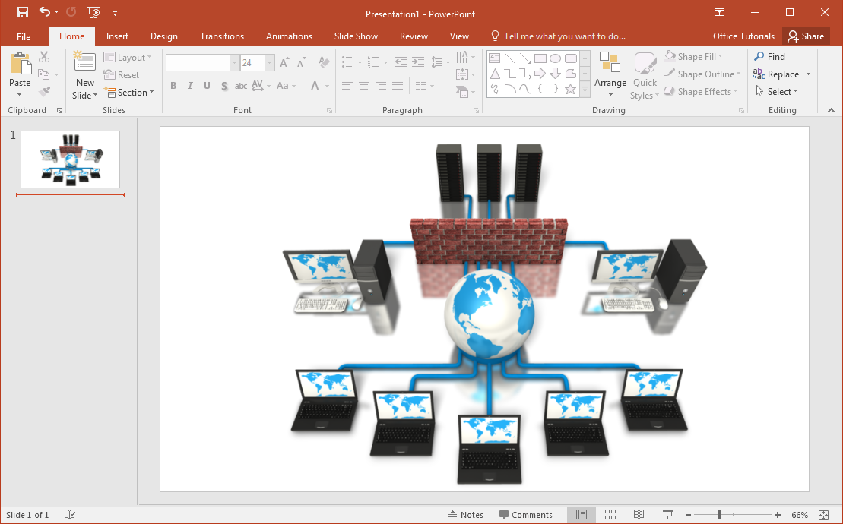Screen dimensions: 843x524
Task: Open the Transitions ribbon tab
Action: (x=222, y=36)
